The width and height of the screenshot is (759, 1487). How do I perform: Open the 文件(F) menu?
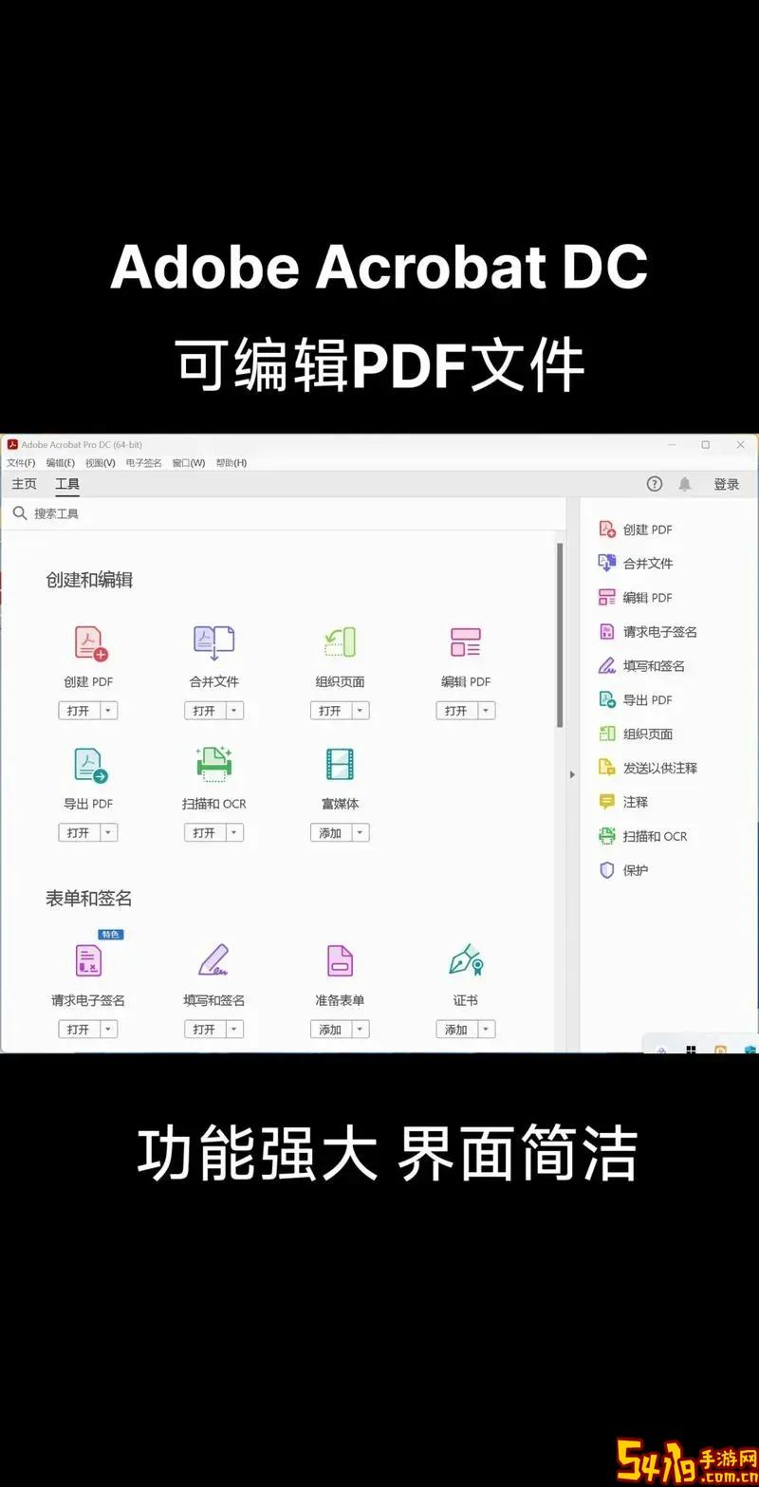(21, 463)
